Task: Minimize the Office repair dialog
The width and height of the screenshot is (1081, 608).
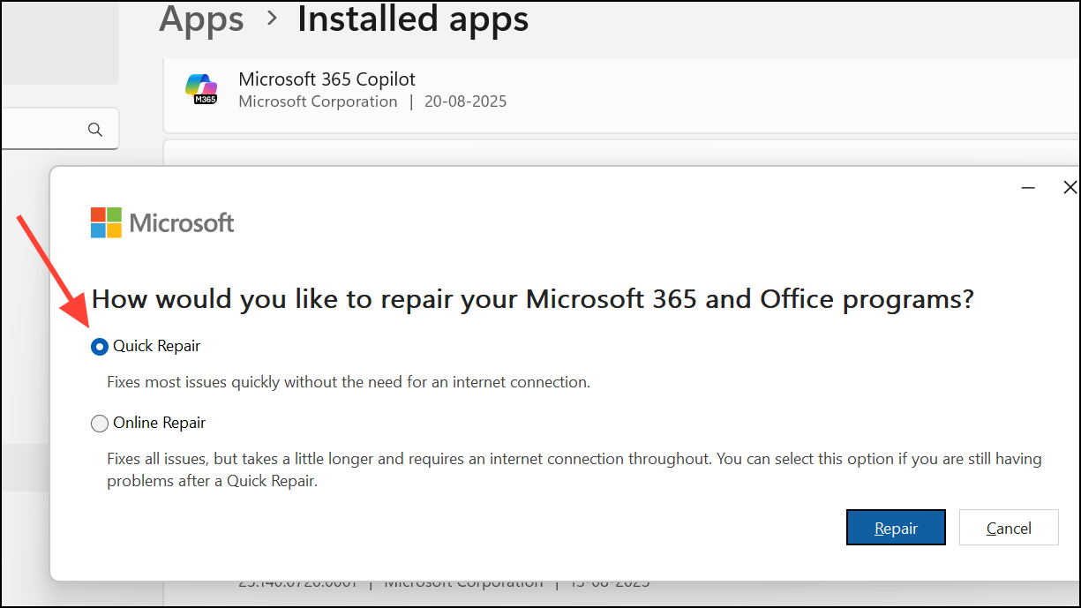Action: (1028, 188)
